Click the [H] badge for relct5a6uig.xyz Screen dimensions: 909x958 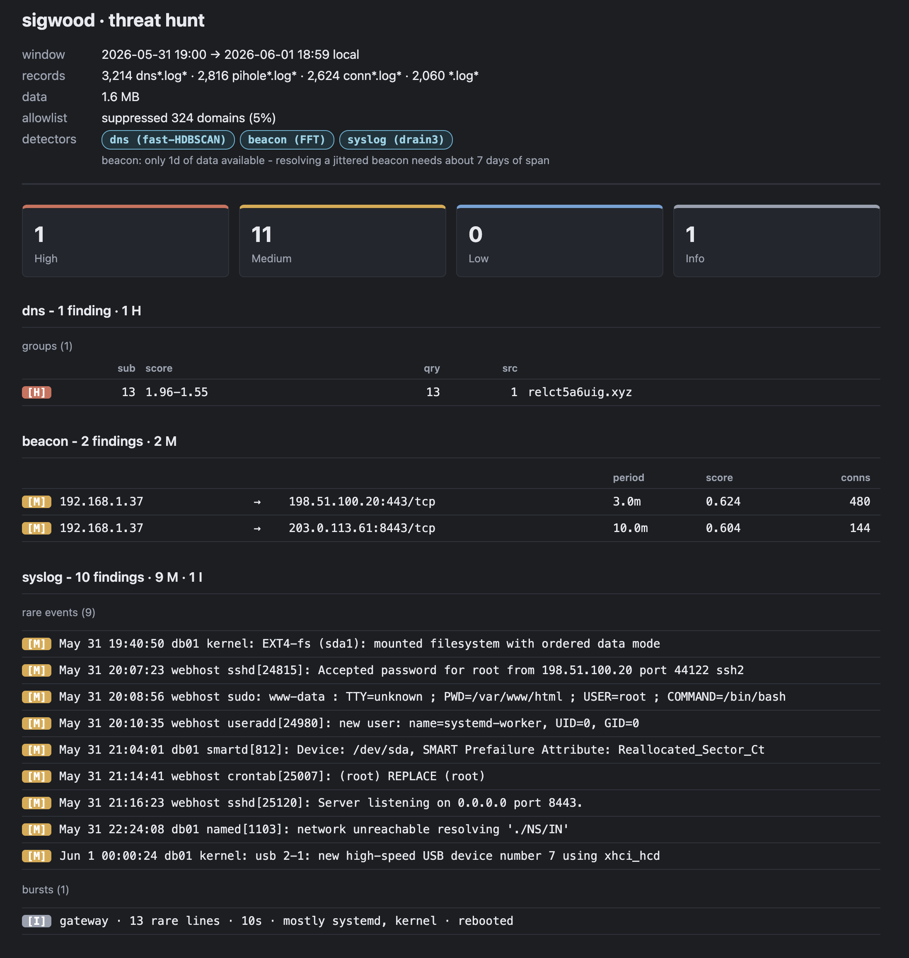click(37, 392)
